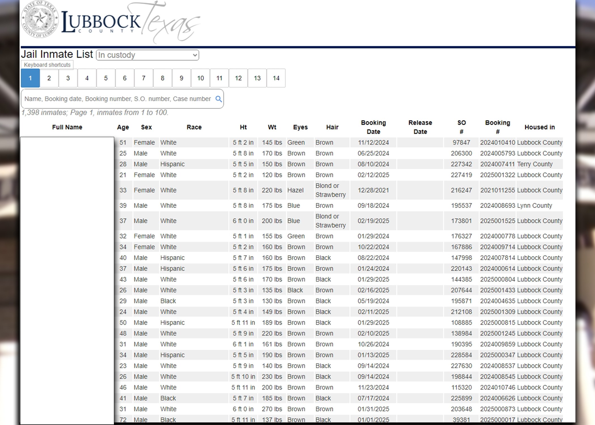Click the search magnifier icon
The width and height of the screenshot is (595, 425).
click(x=218, y=99)
